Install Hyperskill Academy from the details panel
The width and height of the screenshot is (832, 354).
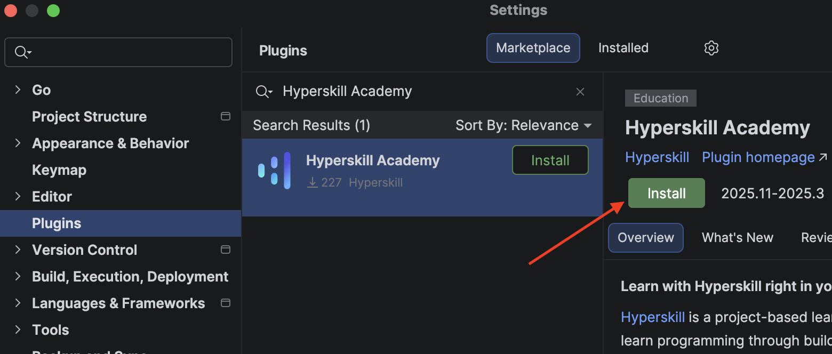[x=666, y=193]
